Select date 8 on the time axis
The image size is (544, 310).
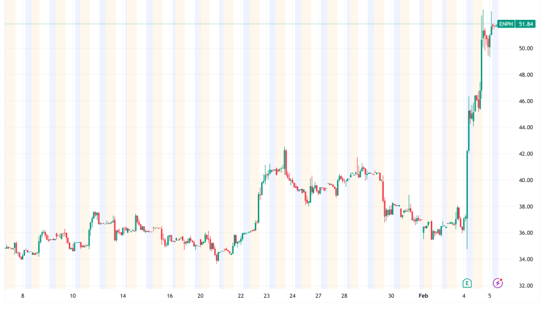point(22,297)
